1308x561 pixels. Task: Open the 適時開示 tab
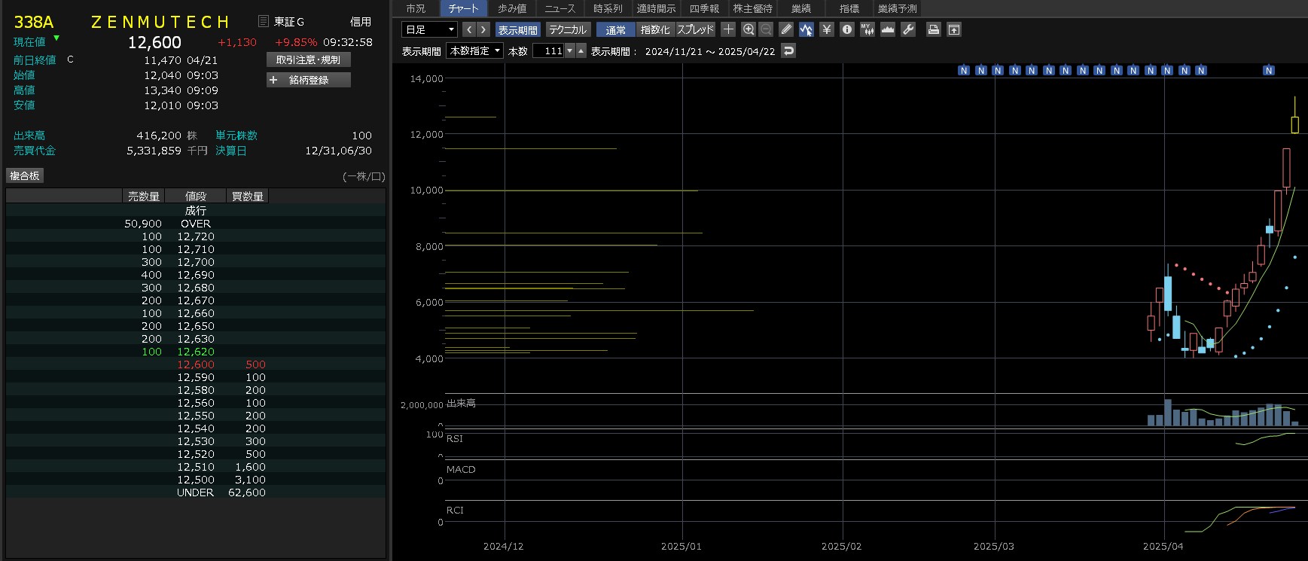656,8
